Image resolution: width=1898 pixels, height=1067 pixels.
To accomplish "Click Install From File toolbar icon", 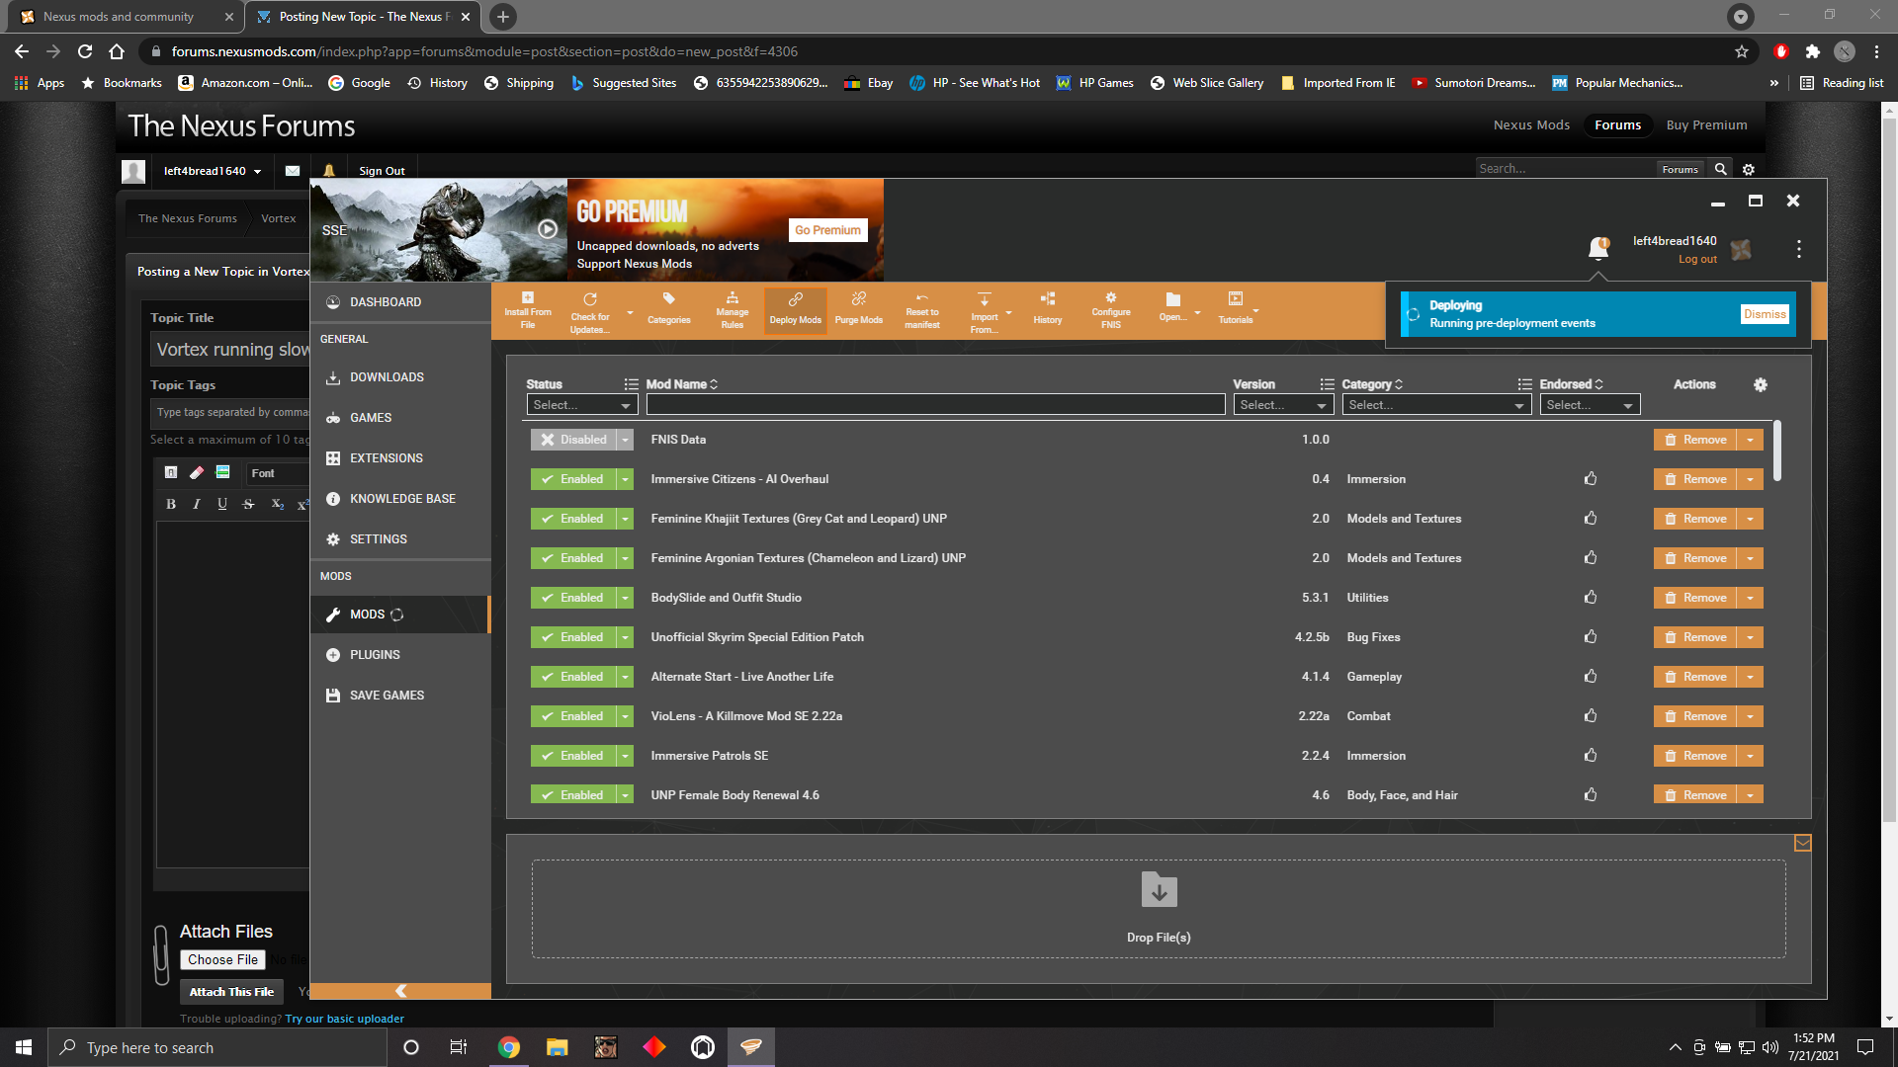I will (x=528, y=310).
